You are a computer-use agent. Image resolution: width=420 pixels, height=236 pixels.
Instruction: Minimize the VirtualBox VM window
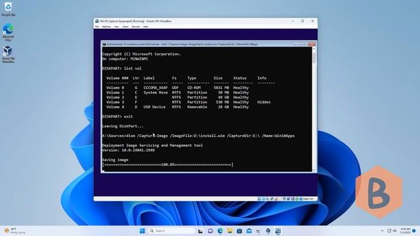[293, 21]
